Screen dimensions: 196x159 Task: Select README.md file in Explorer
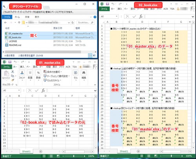pos(51,45)
